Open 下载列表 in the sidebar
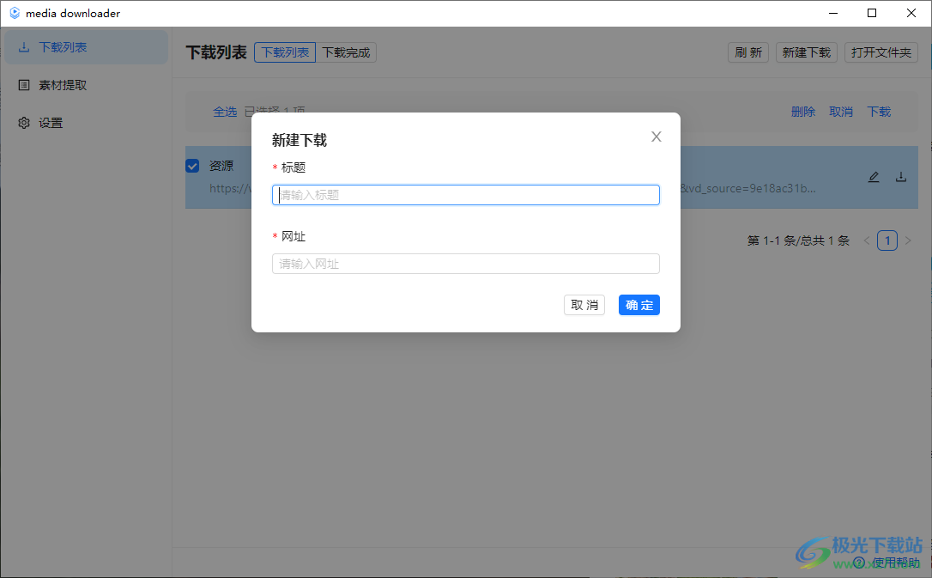Image resolution: width=932 pixels, height=578 pixels. 86,47
